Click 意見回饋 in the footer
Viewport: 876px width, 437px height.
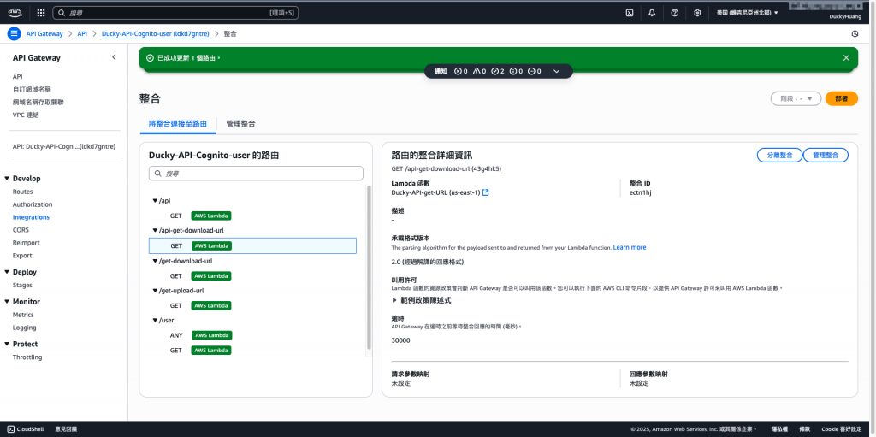(x=66, y=429)
